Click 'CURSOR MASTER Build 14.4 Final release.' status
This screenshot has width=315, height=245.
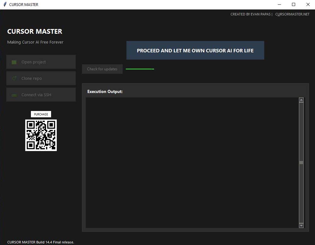point(41,242)
